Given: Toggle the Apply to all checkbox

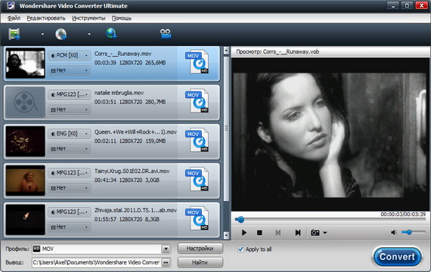Looking at the screenshot, I should (240, 249).
